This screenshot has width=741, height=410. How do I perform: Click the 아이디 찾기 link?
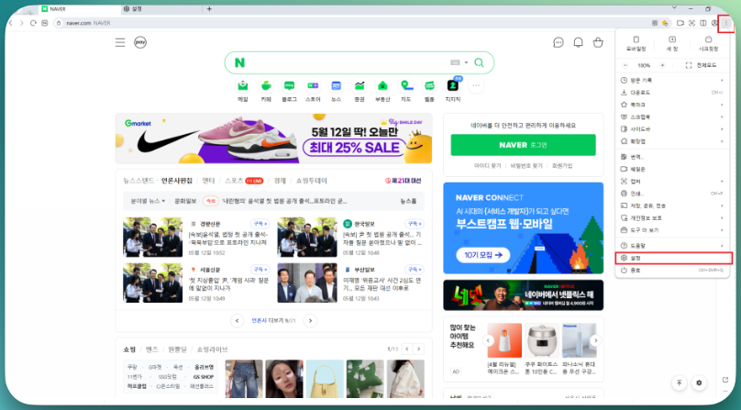487,166
